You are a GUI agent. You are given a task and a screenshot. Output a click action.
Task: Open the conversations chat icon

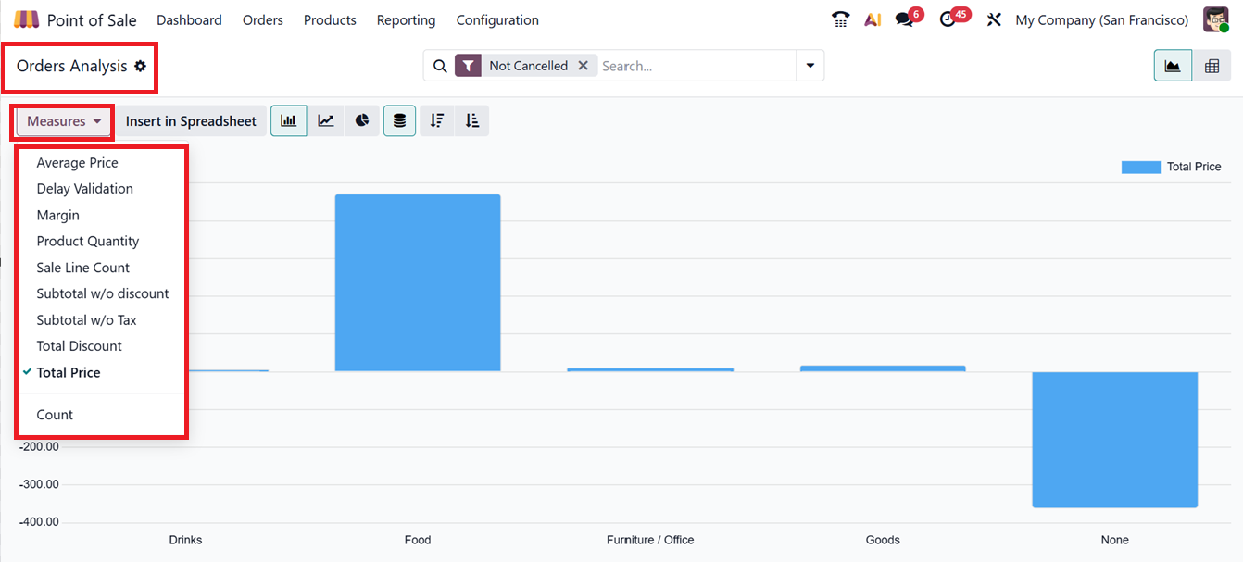904,19
